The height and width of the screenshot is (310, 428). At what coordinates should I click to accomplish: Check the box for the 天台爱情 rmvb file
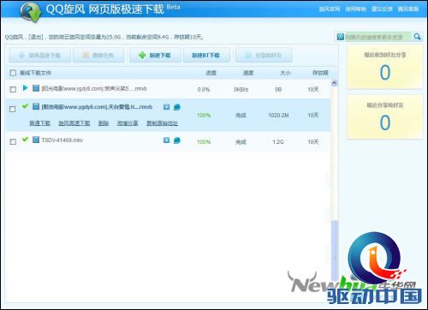13,109
